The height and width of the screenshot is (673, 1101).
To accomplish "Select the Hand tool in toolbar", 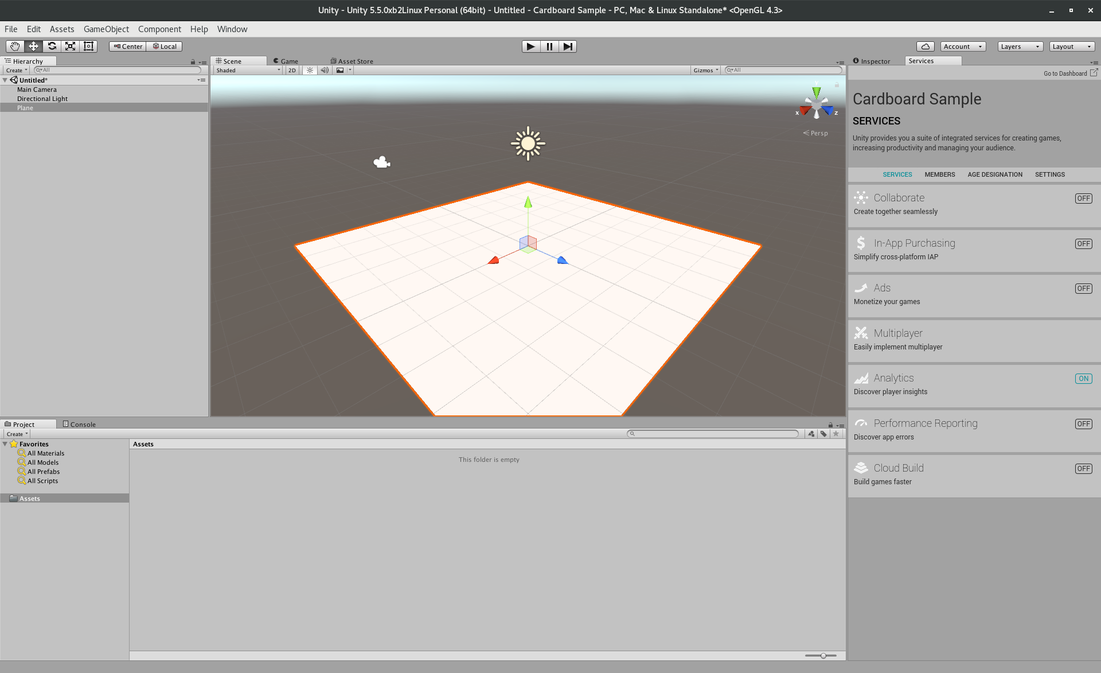I will point(15,46).
